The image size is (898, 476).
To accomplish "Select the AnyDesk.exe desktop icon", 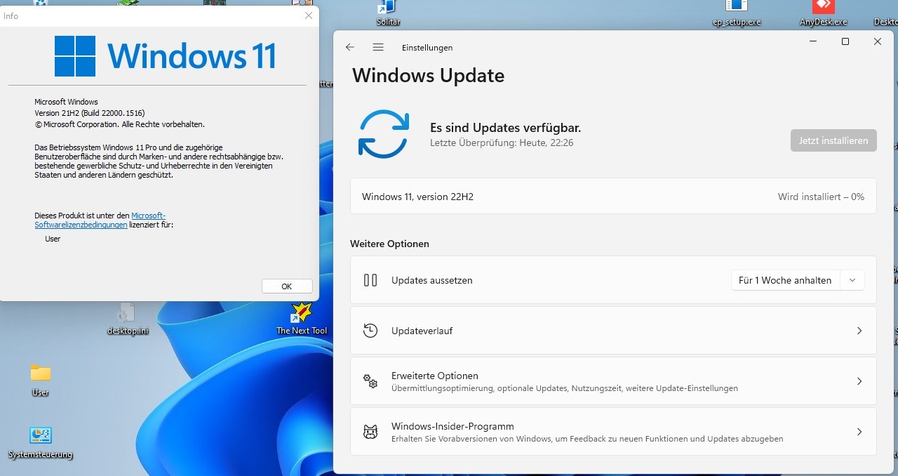I will click(x=823, y=13).
